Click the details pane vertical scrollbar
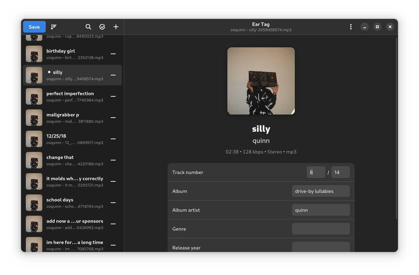This screenshot has height=275, width=419. pyautogui.click(x=396, y=128)
